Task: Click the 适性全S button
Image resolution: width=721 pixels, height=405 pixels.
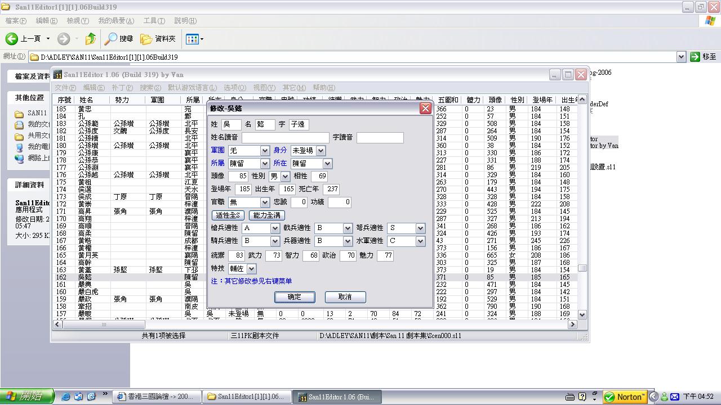Action: pos(228,215)
